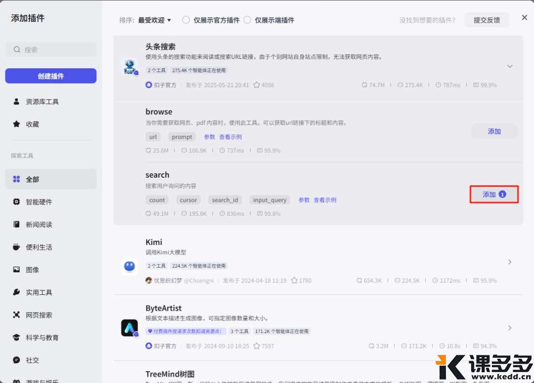
Task: Click @Chsengni author handle
Action: coord(199,281)
